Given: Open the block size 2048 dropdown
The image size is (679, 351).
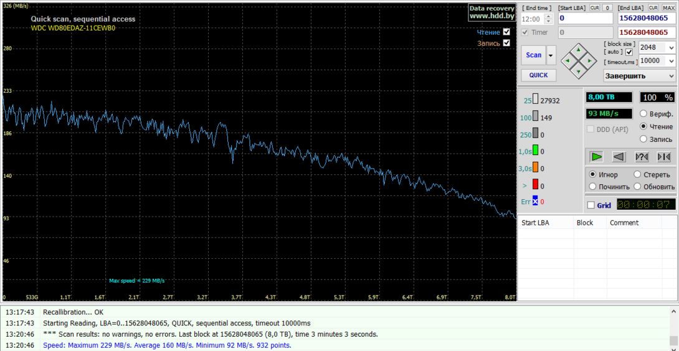Looking at the screenshot, I should tap(670, 48).
